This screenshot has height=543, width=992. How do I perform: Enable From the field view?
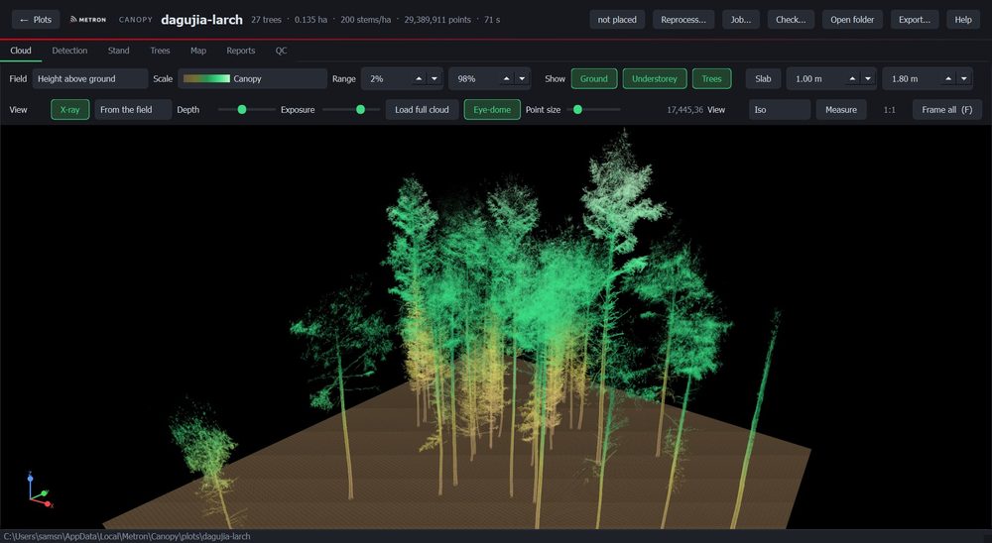tap(133, 109)
